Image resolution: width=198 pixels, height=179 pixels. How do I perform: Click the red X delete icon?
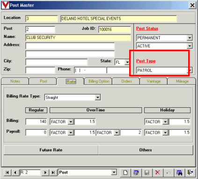pos(158,172)
